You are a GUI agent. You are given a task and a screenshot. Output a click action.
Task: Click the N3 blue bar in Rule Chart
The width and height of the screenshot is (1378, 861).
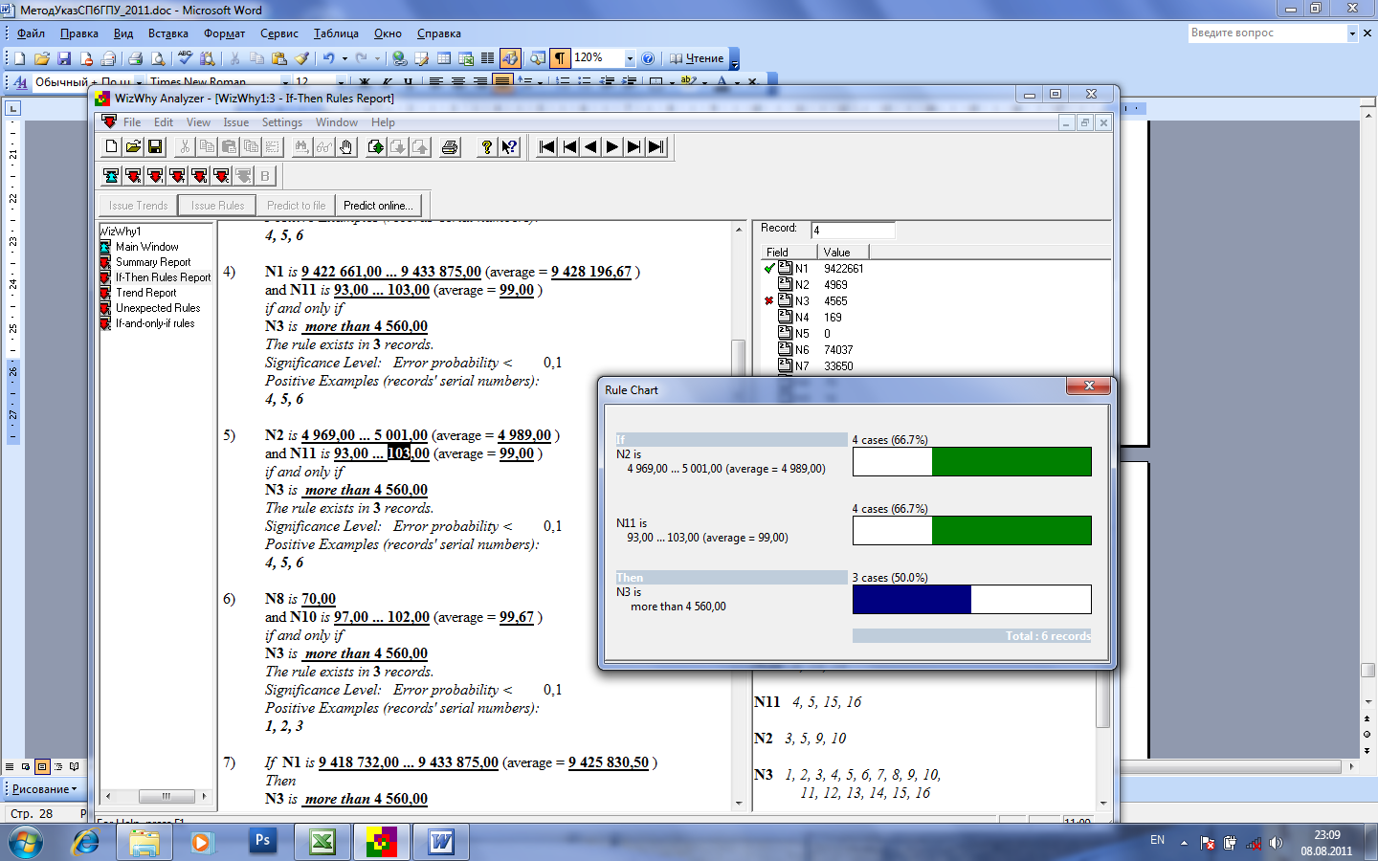(912, 600)
